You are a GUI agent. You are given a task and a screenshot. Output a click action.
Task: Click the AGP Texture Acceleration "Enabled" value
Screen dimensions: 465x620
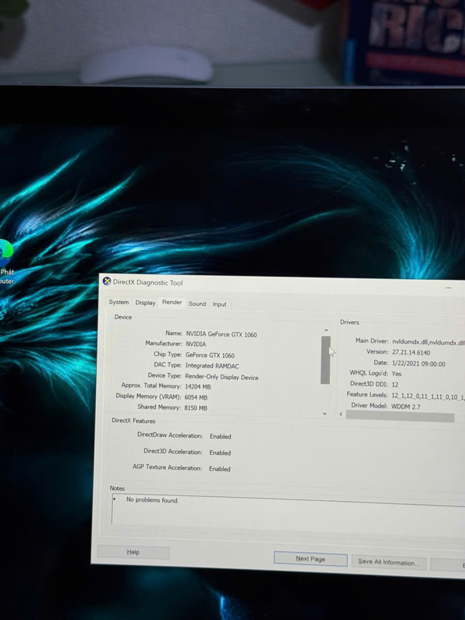(x=220, y=469)
